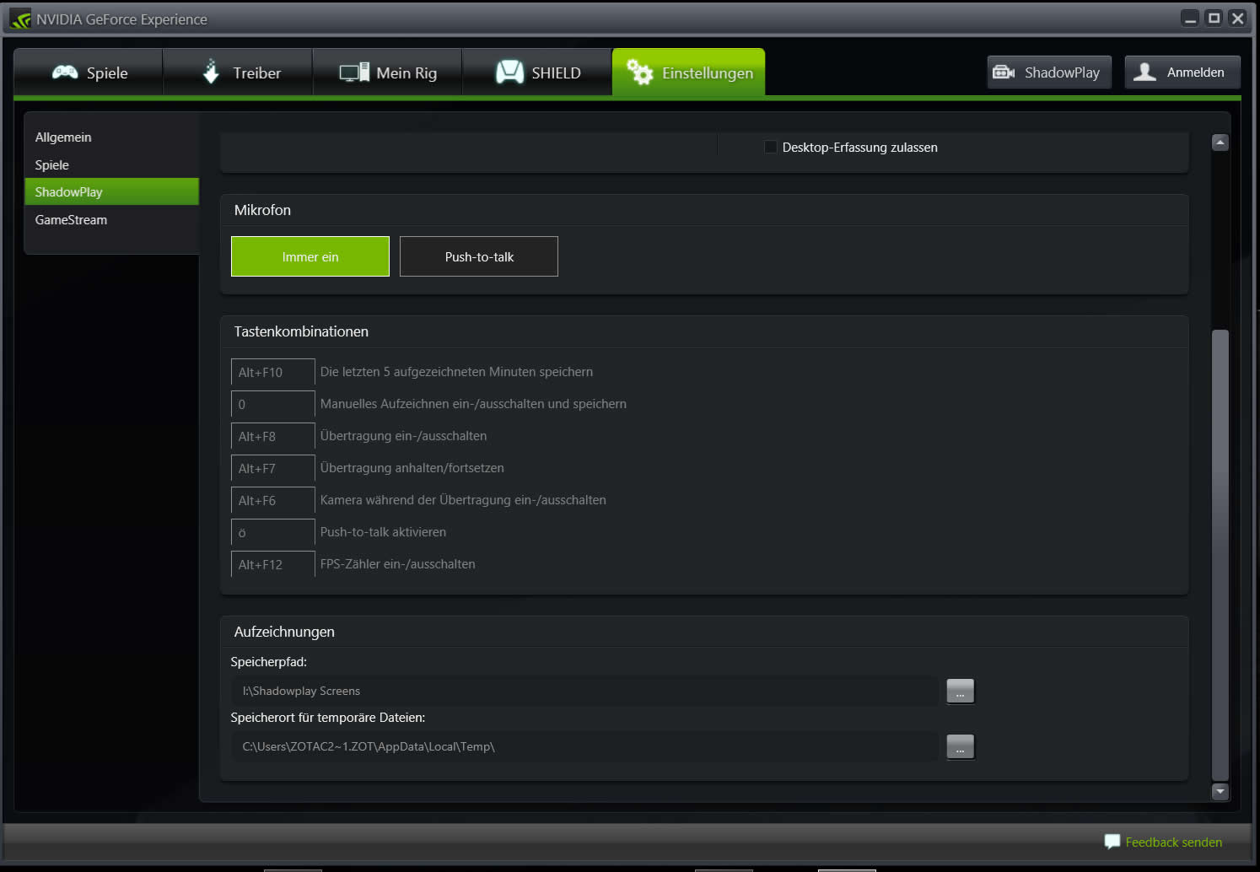1260x872 pixels.
Task: Enable Desktop-Erfassung zulassen checkbox
Action: pos(770,147)
